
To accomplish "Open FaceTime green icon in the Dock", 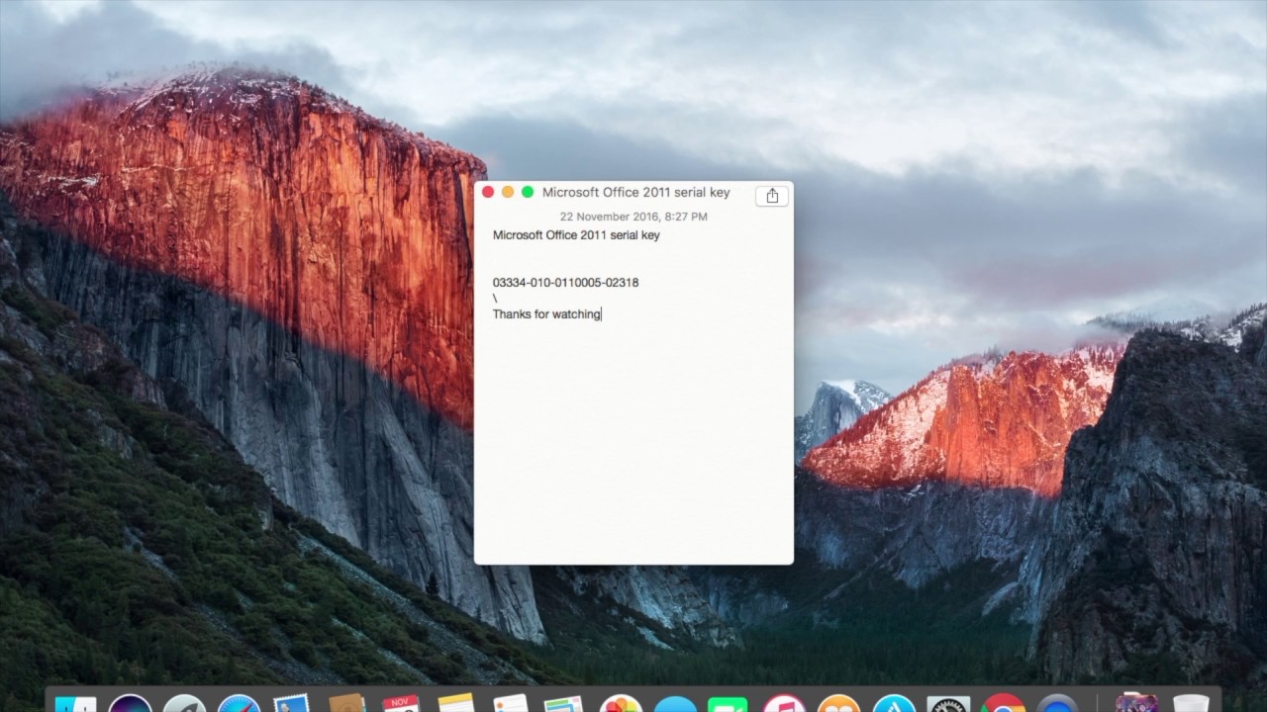I will (x=728, y=705).
